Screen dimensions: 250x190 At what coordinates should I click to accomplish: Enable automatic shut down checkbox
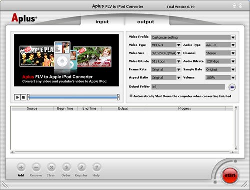point(131,96)
